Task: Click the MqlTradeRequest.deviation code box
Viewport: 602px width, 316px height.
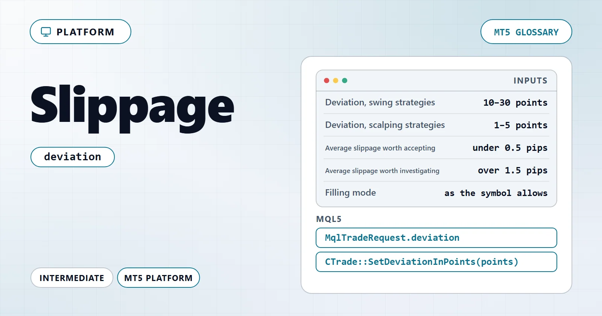Action: [x=436, y=238]
